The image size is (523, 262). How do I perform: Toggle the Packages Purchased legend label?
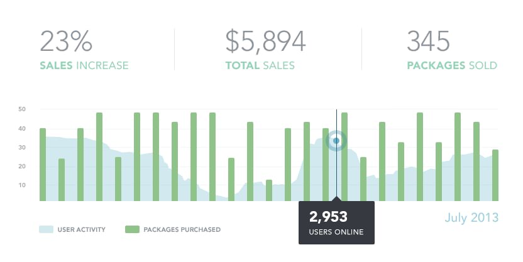[182, 230]
